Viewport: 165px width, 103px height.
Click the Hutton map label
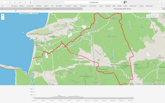[x=69, y=69]
